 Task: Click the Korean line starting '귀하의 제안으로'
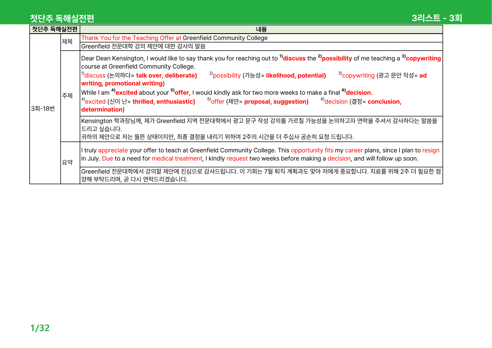pos(217,137)
